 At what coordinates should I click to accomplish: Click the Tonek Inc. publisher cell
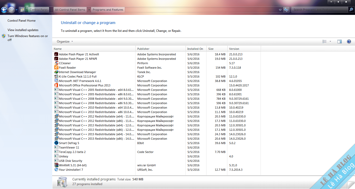coord(144,72)
